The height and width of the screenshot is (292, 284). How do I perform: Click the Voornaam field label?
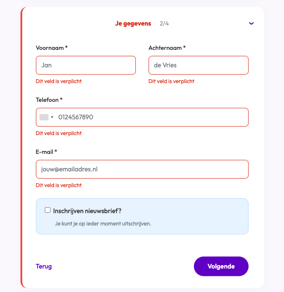point(52,48)
